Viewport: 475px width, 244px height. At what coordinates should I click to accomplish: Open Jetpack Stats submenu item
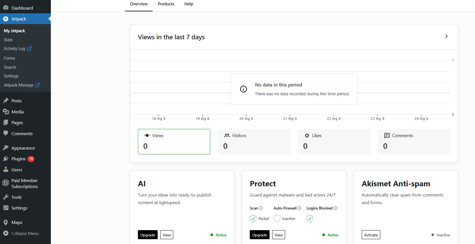coord(8,40)
